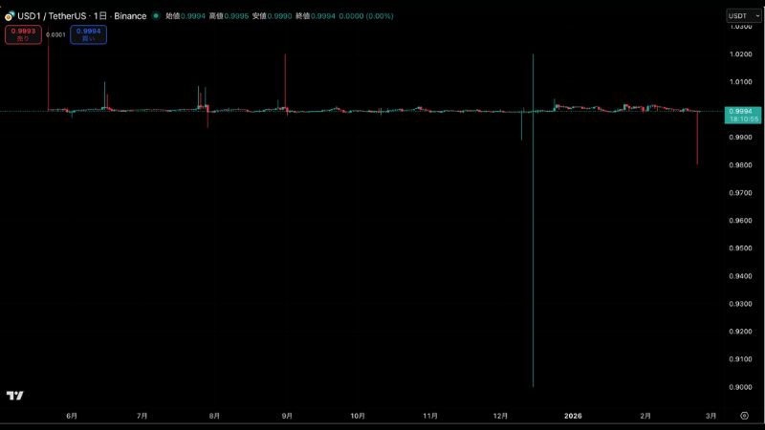Click the 0.9700 price axis label
Viewport: 765px width, 430px height.
[740, 193]
